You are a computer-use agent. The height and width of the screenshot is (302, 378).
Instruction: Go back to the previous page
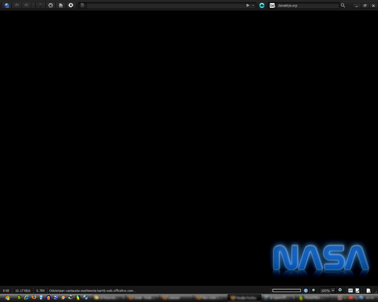click(17, 5)
